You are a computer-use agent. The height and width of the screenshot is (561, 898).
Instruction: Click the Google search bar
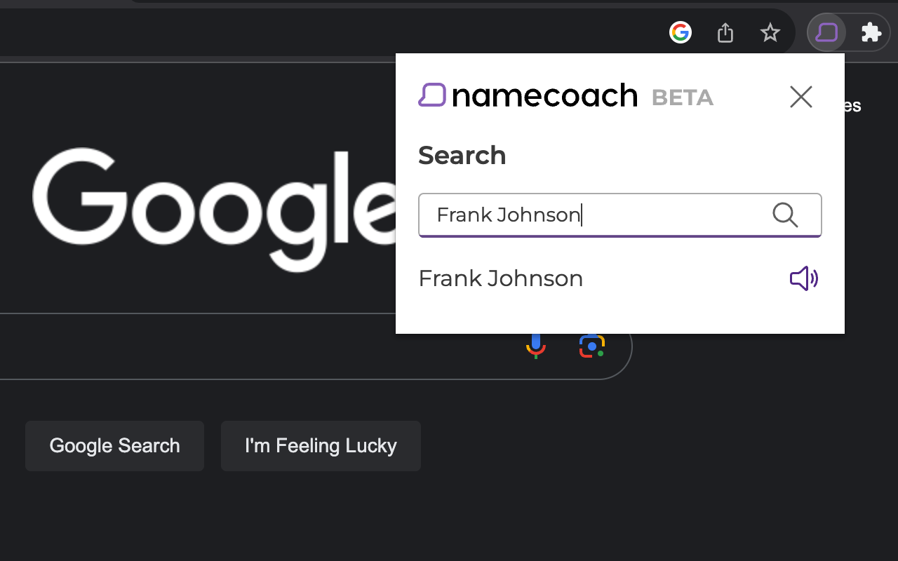210,346
